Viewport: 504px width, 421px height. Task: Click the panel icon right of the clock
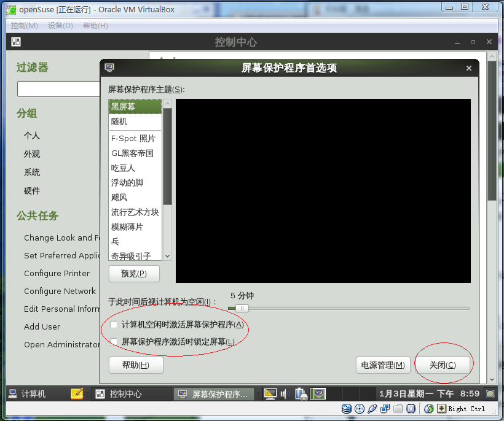490,394
